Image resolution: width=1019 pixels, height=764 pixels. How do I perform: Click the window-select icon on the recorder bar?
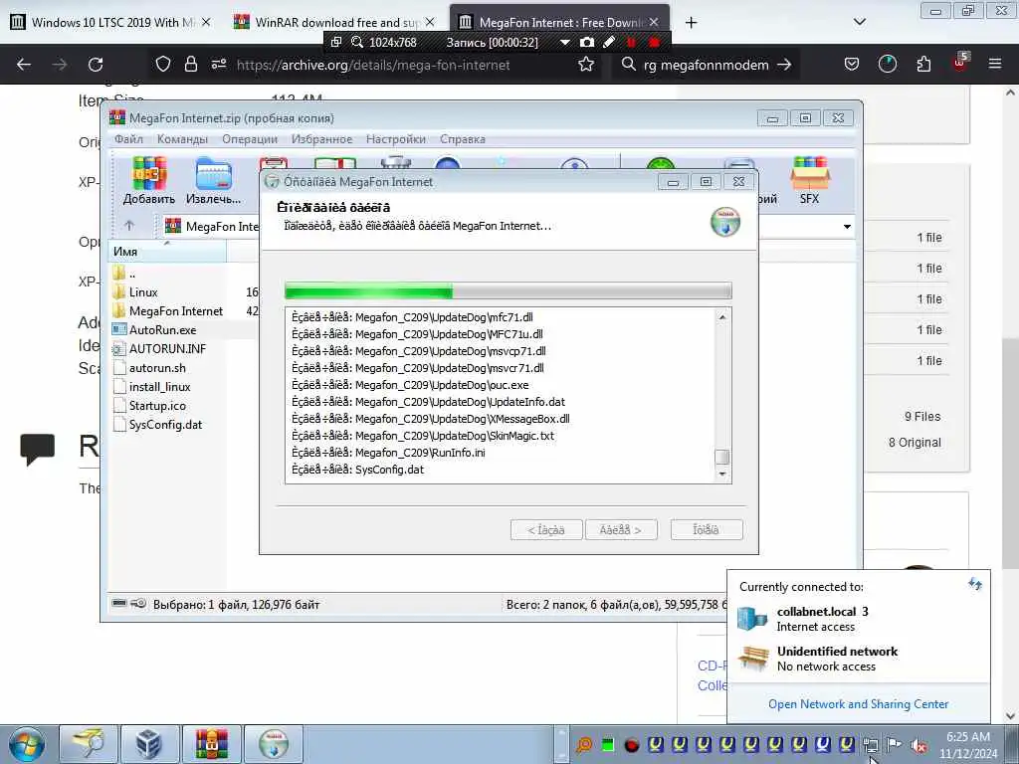click(x=336, y=42)
